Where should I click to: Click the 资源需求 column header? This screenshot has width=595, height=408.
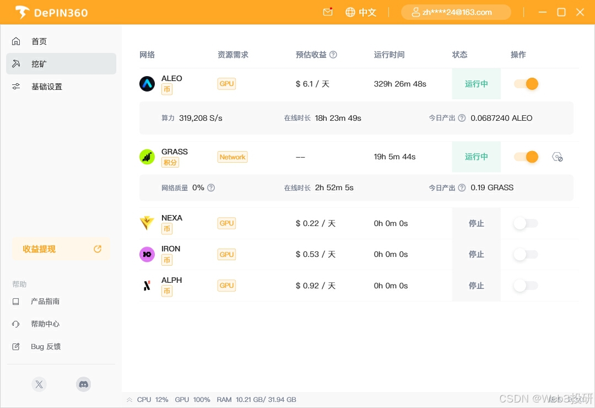pos(233,55)
